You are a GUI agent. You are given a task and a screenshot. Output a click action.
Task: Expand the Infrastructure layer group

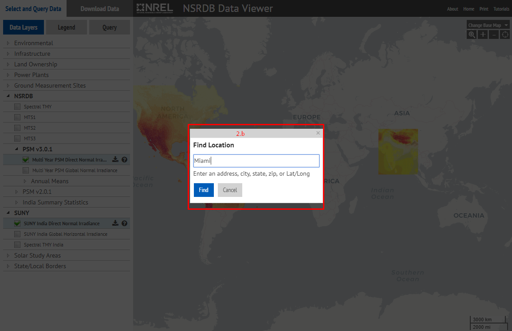(8, 54)
